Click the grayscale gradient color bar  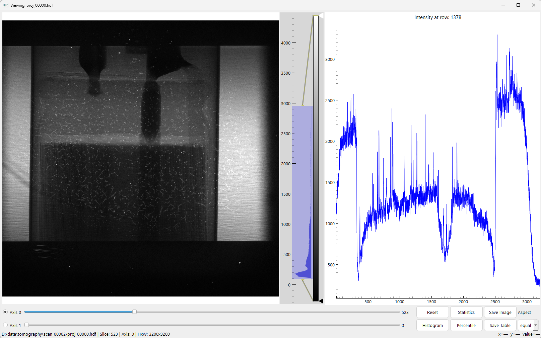pos(316,158)
